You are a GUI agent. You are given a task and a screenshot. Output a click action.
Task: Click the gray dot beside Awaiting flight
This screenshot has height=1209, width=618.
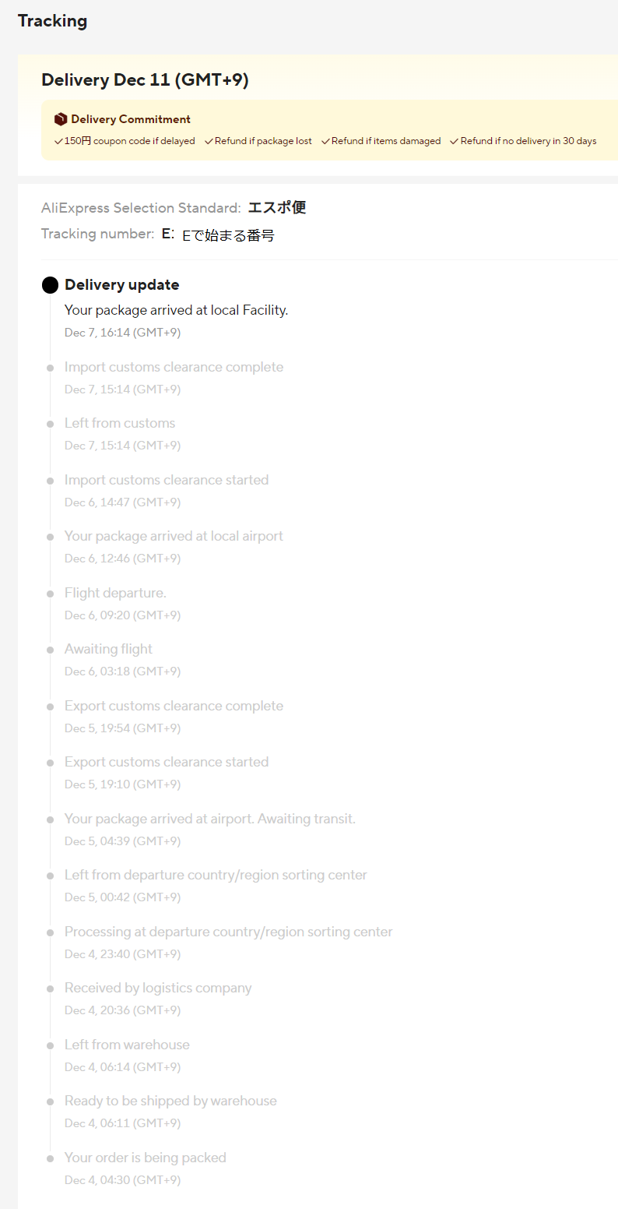[50, 650]
